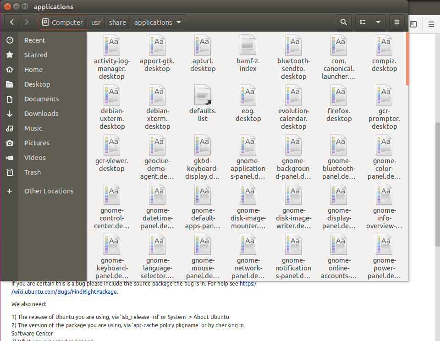Select gnome-keyboard-panel file icon
440x341 pixels.
(x=112, y=244)
